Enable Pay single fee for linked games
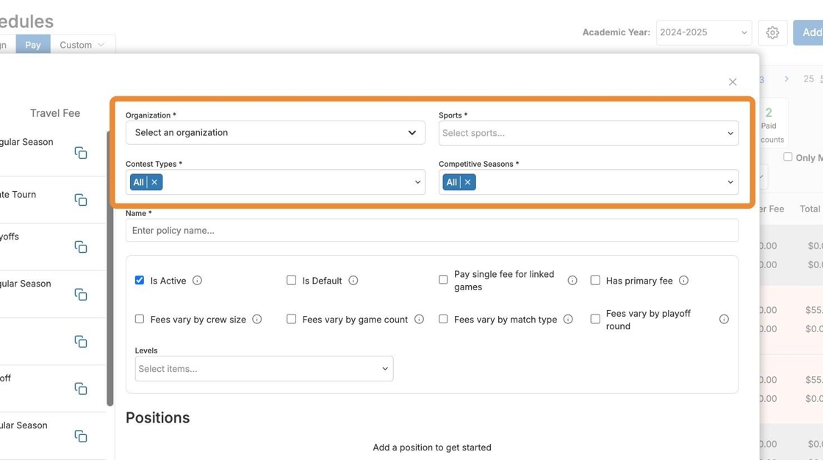The width and height of the screenshot is (823, 460). tap(443, 280)
